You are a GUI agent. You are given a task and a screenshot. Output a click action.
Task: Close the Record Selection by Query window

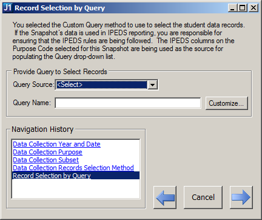coord(254,8)
